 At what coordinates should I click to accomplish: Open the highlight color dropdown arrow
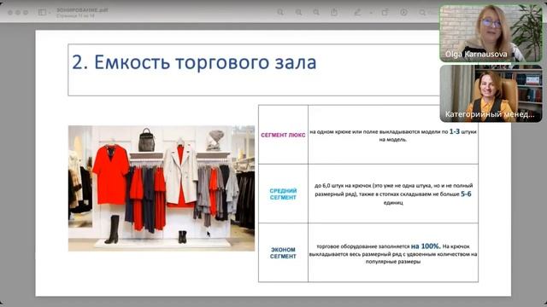[x=370, y=13]
